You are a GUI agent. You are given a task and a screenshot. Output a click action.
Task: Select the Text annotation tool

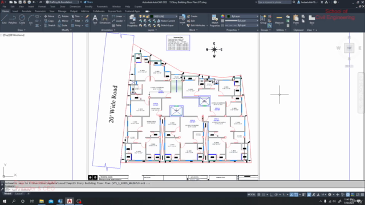point(95,19)
